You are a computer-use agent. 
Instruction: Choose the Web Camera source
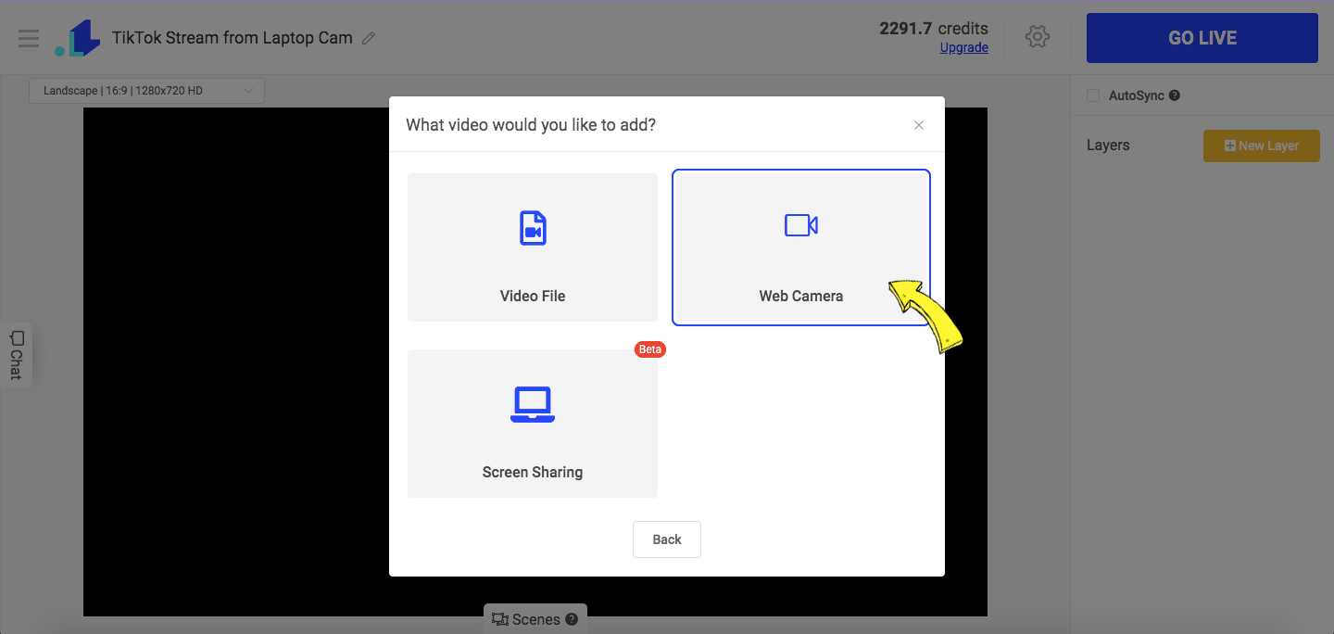(x=801, y=247)
